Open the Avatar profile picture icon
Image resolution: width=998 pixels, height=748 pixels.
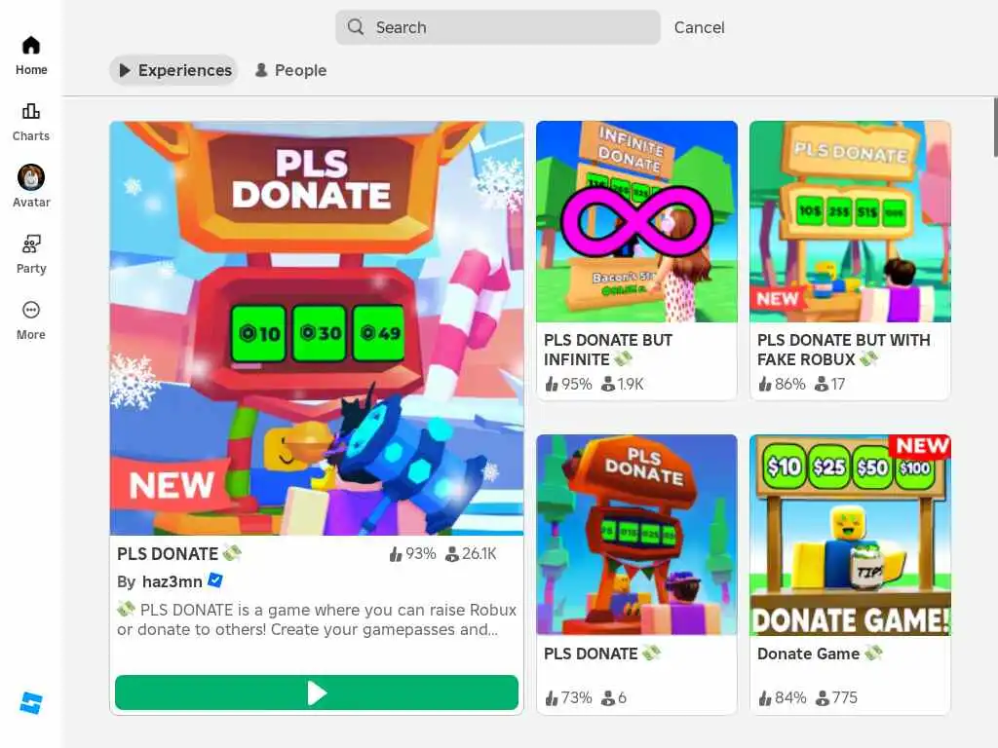point(30,177)
